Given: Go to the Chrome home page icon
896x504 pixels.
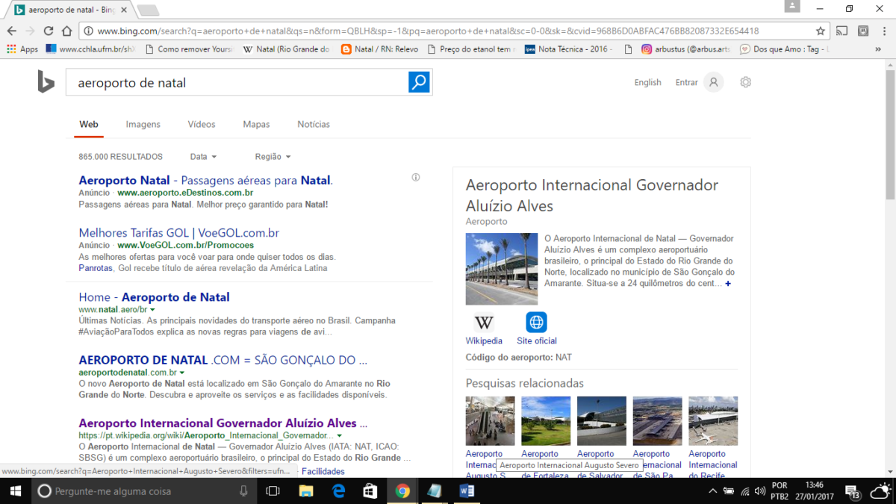Looking at the screenshot, I should [66, 31].
